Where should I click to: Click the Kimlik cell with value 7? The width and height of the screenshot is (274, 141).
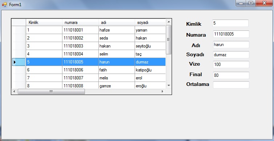click(x=44, y=78)
